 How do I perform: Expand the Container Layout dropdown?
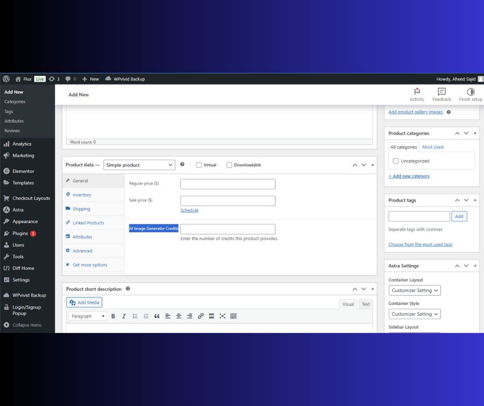point(414,291)
